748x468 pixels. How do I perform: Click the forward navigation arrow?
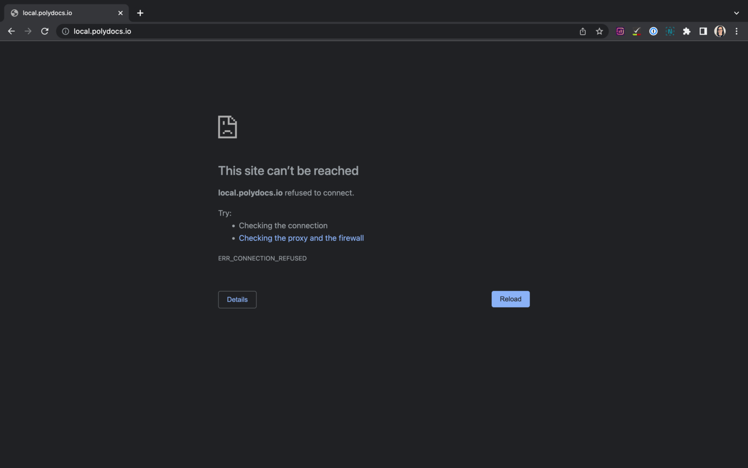tap(28, 31)
